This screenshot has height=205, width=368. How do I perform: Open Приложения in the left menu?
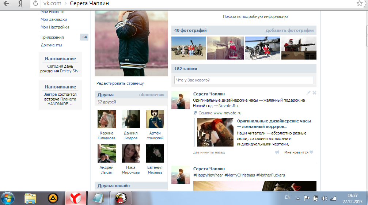pyautogui.click(x=52, y=37)
